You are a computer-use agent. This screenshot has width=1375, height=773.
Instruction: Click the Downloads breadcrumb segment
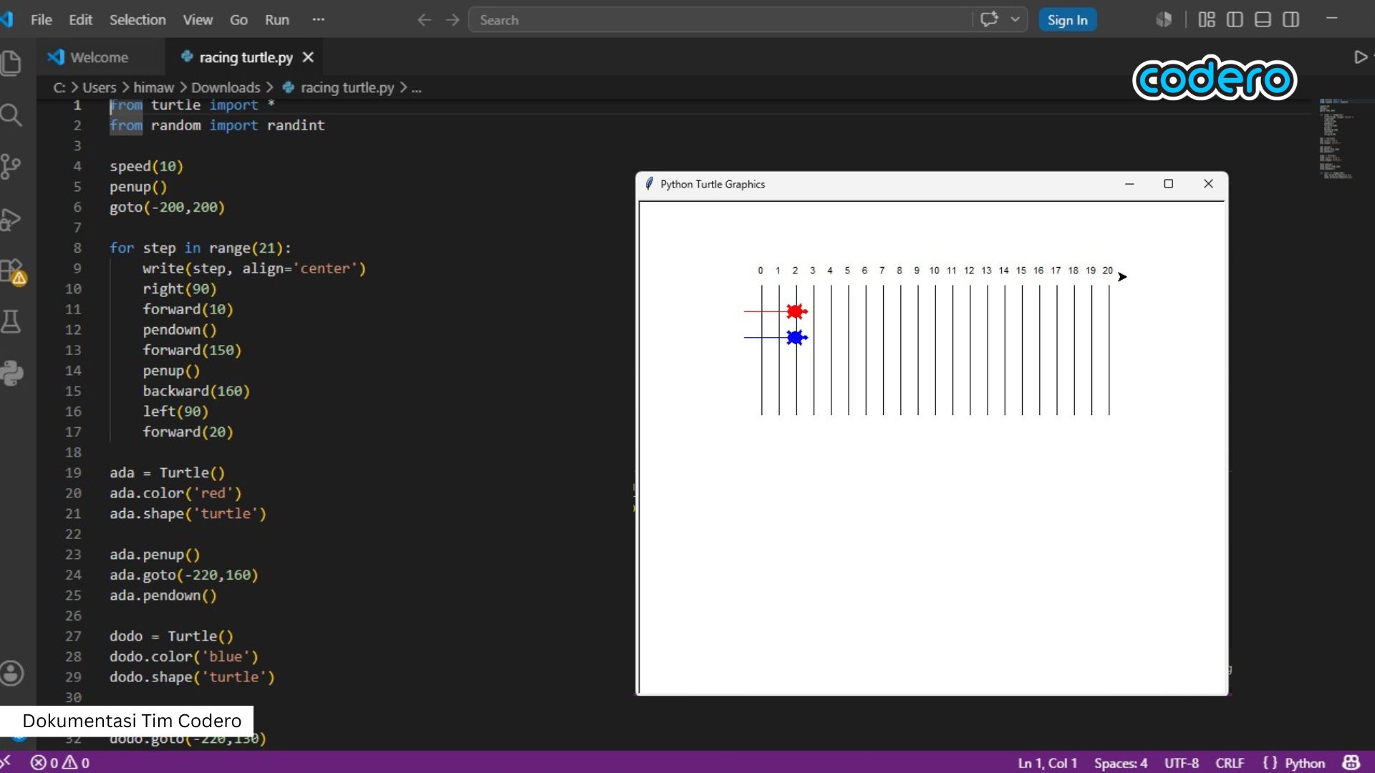[226, 87]
